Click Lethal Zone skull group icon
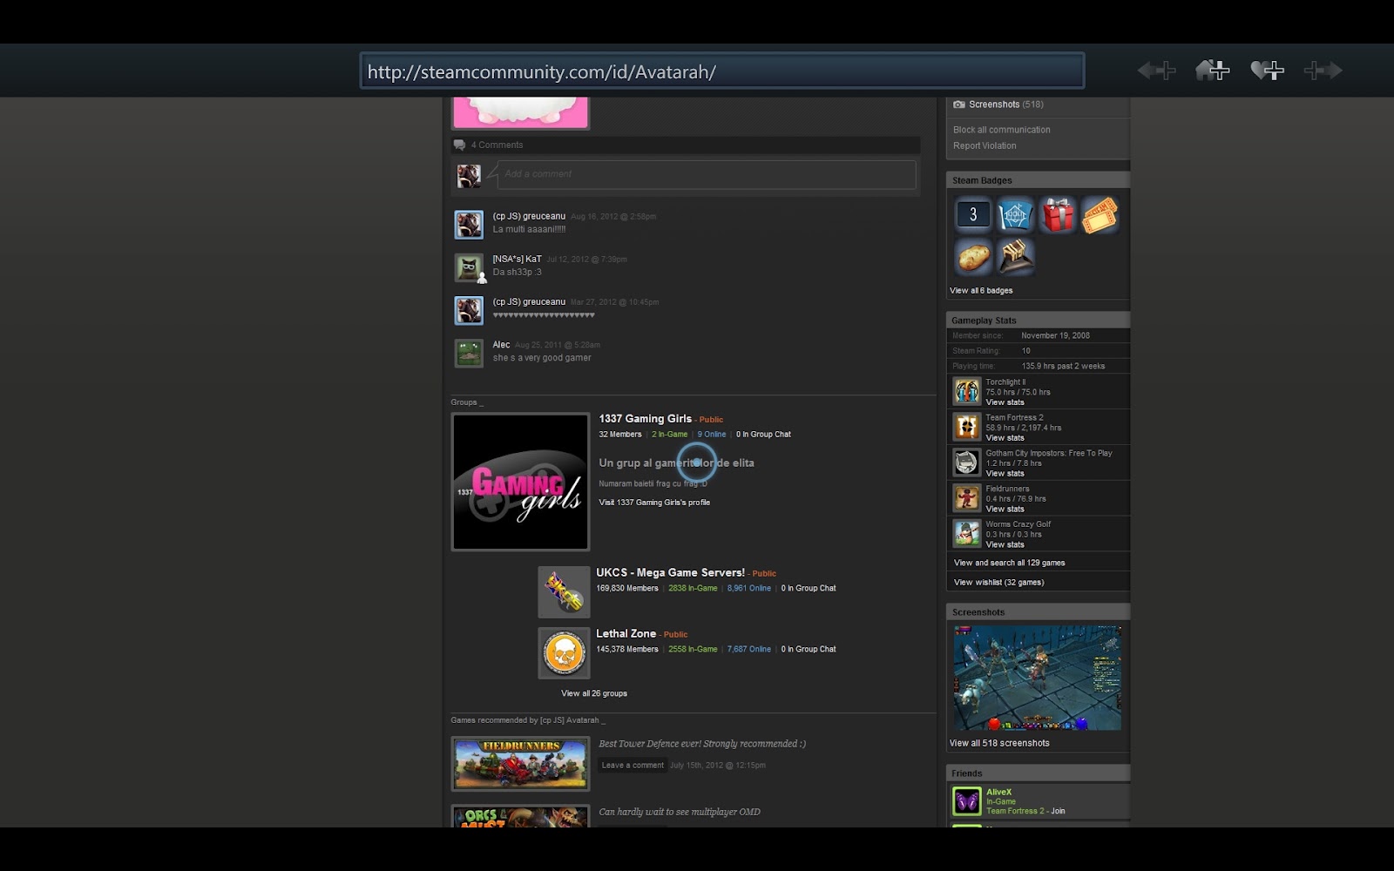This screenshot has height=871, width=1394. (564, 653)
